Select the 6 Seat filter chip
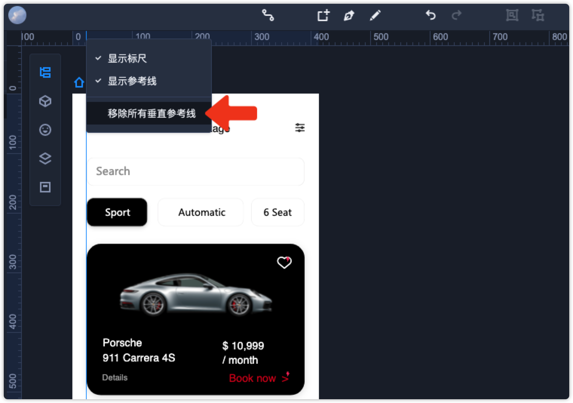This screenshot has width=573, height=403. point(278,212)
